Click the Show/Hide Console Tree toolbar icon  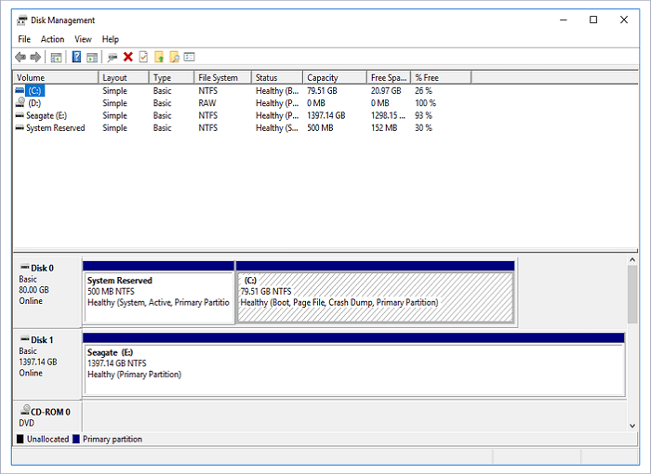[56, 57]
